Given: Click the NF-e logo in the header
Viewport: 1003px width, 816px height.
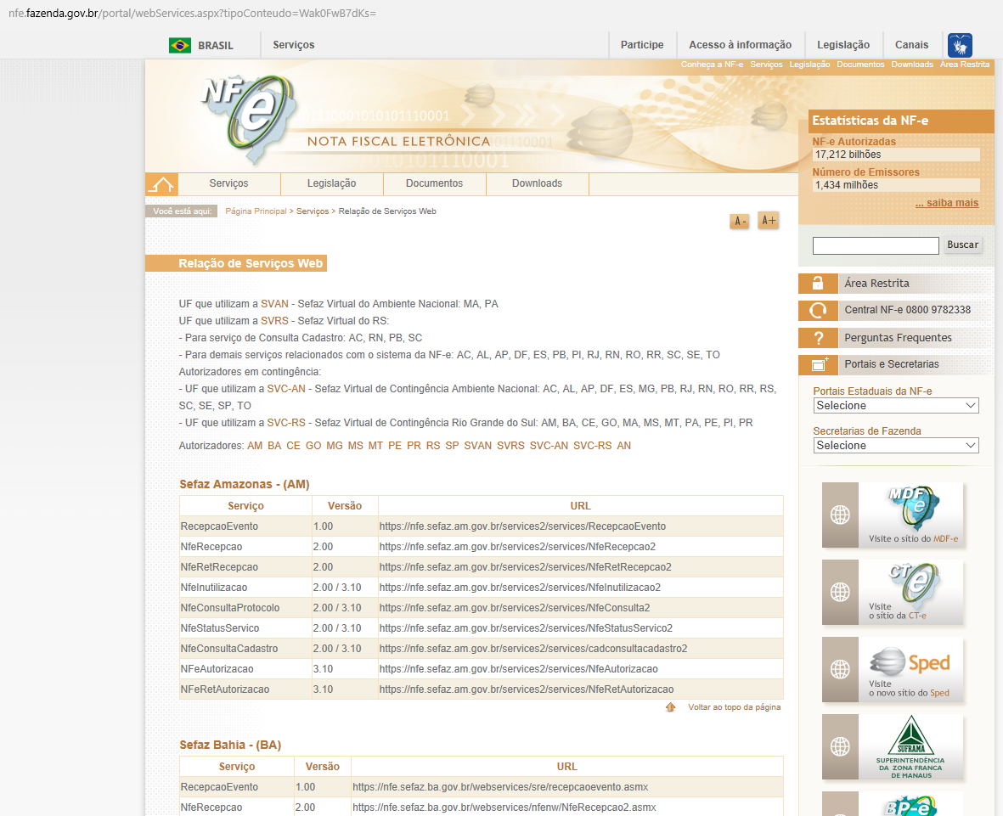Looking at the screenshot, I should [250, 119].
